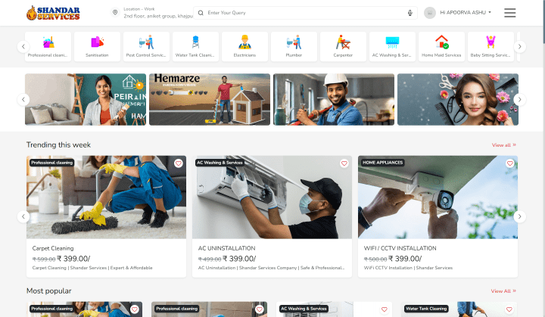Open the Water Tank Cleaning category
Image resolution: width=545 pixels, height=317 pixels.
(195, 42)
